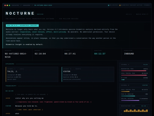
Task: Click the Respiration, Peak severity bar
Action: (134, 71)
